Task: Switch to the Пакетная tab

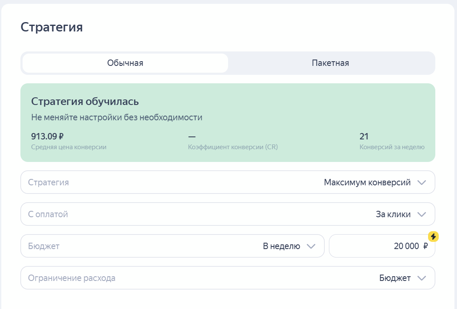Action: click(330, 62)
